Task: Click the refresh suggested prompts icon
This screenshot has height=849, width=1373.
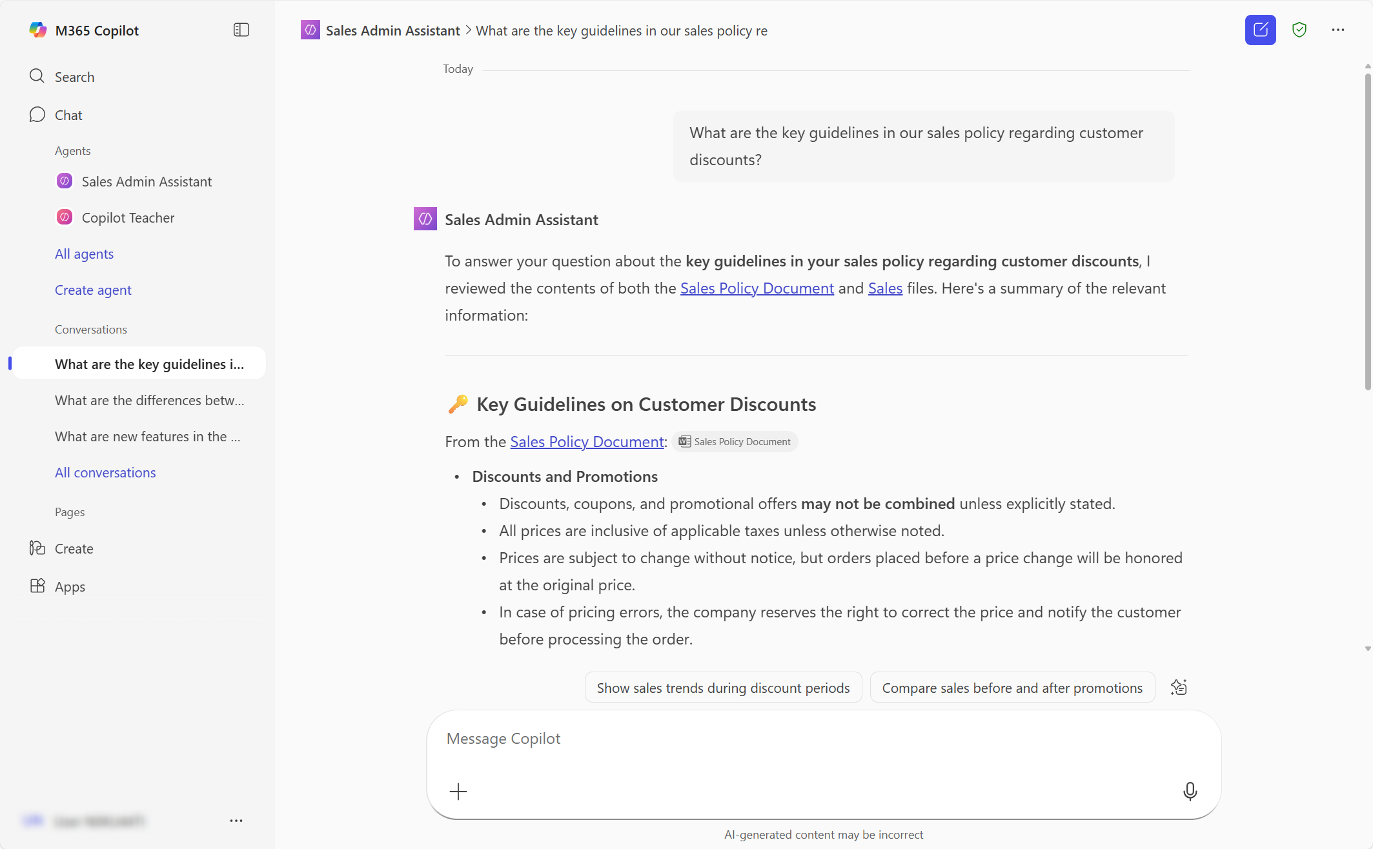Action: (x=1179, y=688)
